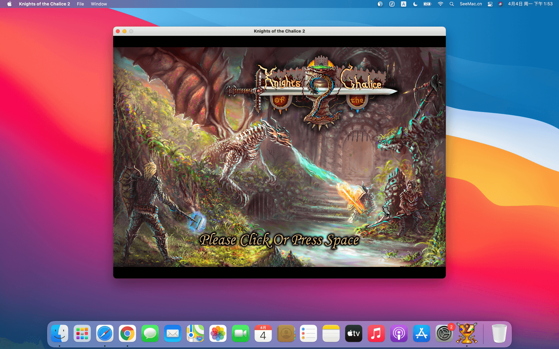Open Spotlight search in menu bar
The width and height of the screenshot is (559, 349).
[x=452, y=4]
